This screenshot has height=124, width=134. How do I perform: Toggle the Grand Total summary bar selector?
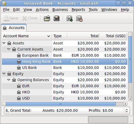pos(127,110)
